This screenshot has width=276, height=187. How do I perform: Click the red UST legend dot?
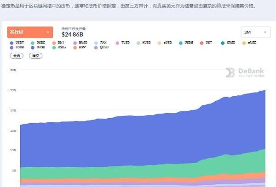pos(202,43)
